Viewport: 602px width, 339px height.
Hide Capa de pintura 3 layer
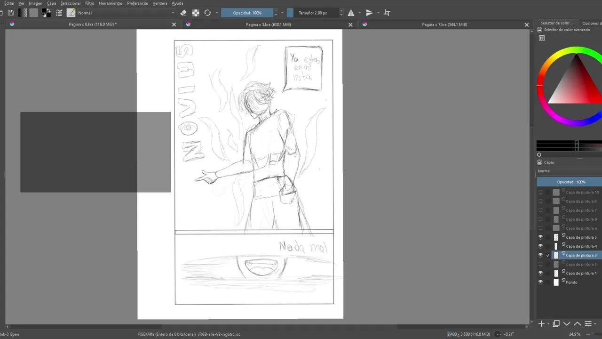(540, 255)
